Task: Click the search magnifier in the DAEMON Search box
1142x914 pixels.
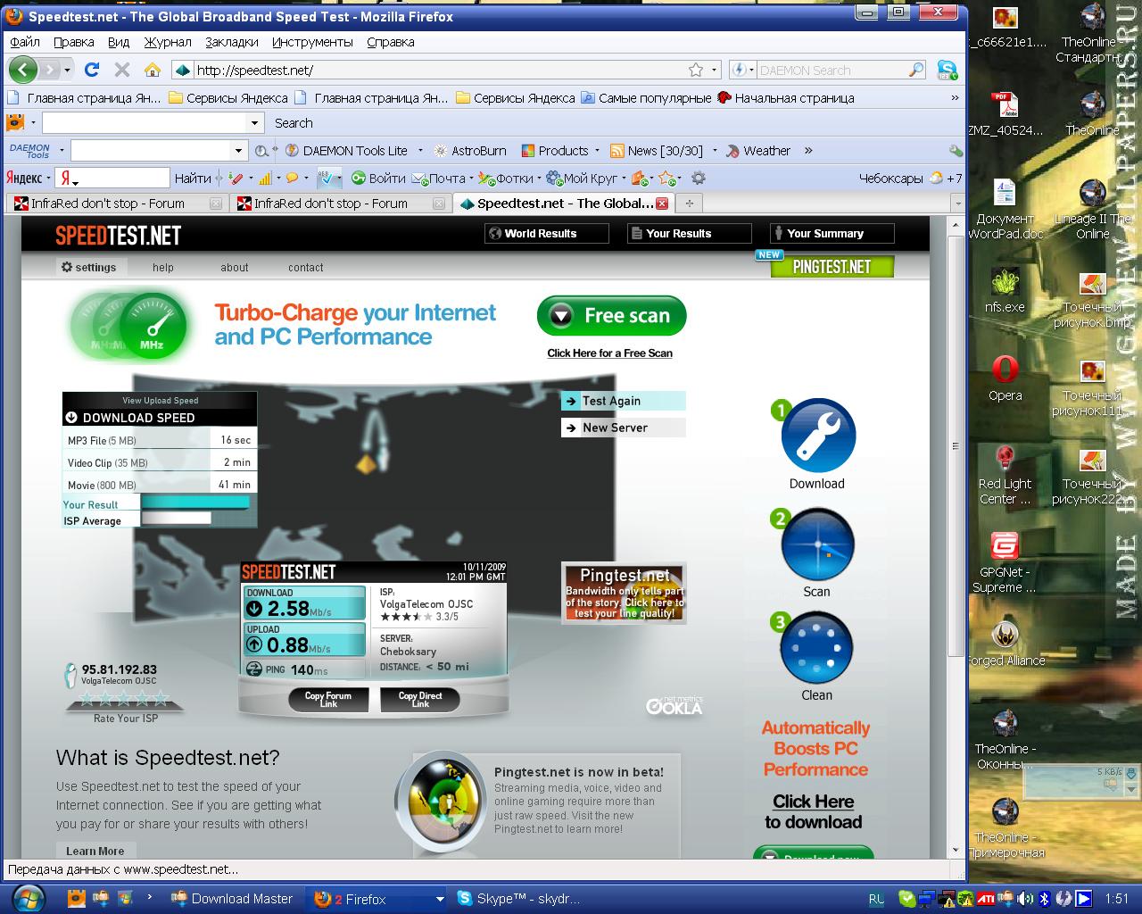Action: click(916, 70)
